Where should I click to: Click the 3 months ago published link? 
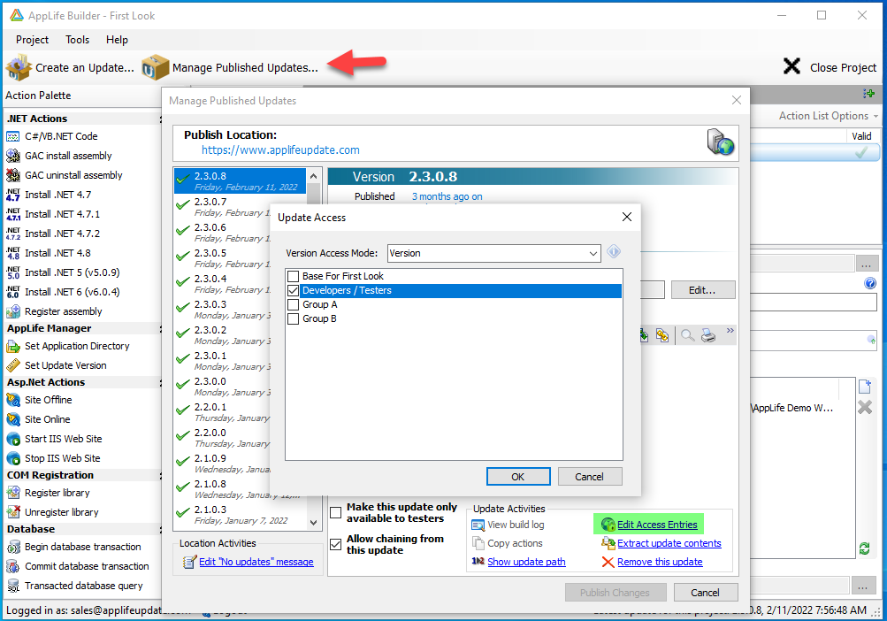pyautogui.click(x=447, y=196)
